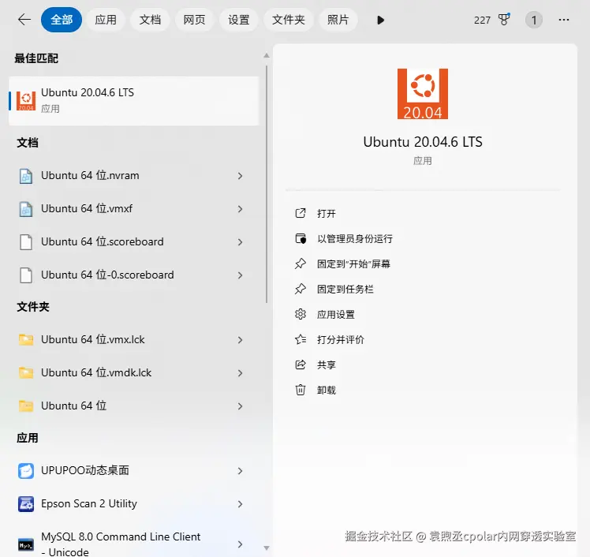The image size is (590, 557).
Task: Switch to the 照片 filter tab
Action: 338,20
